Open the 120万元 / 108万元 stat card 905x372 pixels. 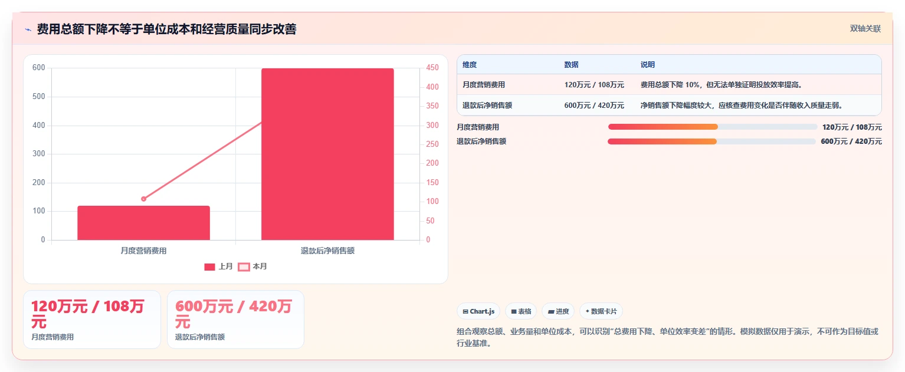click(x=92, y=320)
